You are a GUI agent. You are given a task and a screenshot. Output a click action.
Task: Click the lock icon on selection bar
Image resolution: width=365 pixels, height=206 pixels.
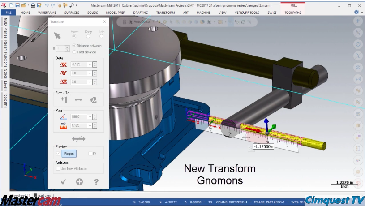point(125,22)
